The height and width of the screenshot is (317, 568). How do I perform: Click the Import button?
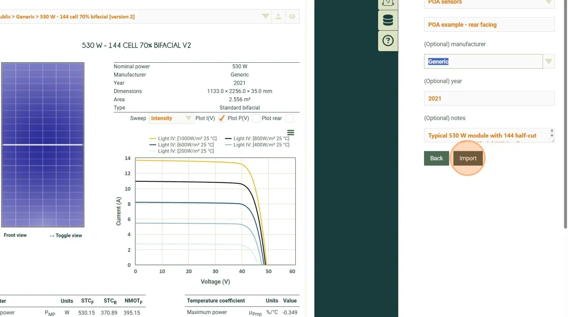click(468, 158)
